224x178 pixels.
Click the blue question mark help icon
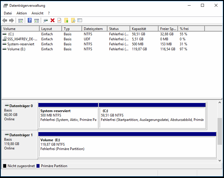[30, 20]
